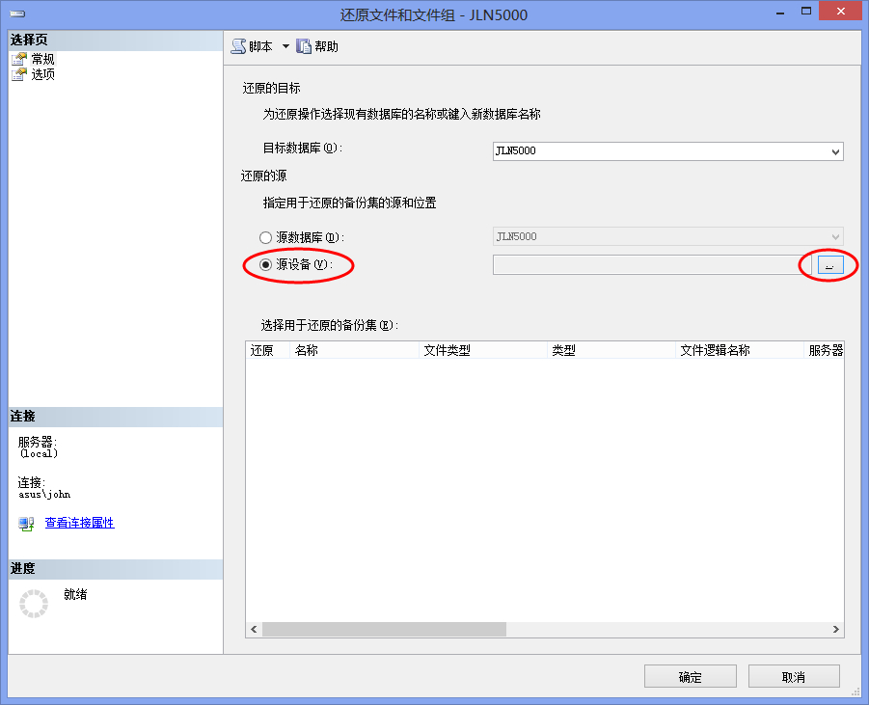The width and height of the screenshot is (869, 705).
Task: Open the 帮助 help icon
Action: coord(304,46)
